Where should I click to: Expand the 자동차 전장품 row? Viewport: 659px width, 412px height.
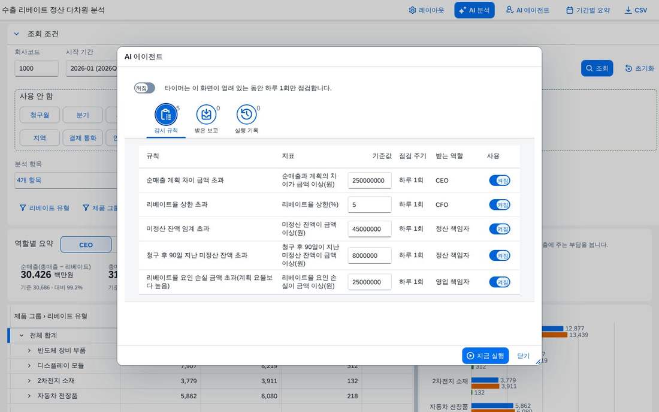click(x=29, y=396)
